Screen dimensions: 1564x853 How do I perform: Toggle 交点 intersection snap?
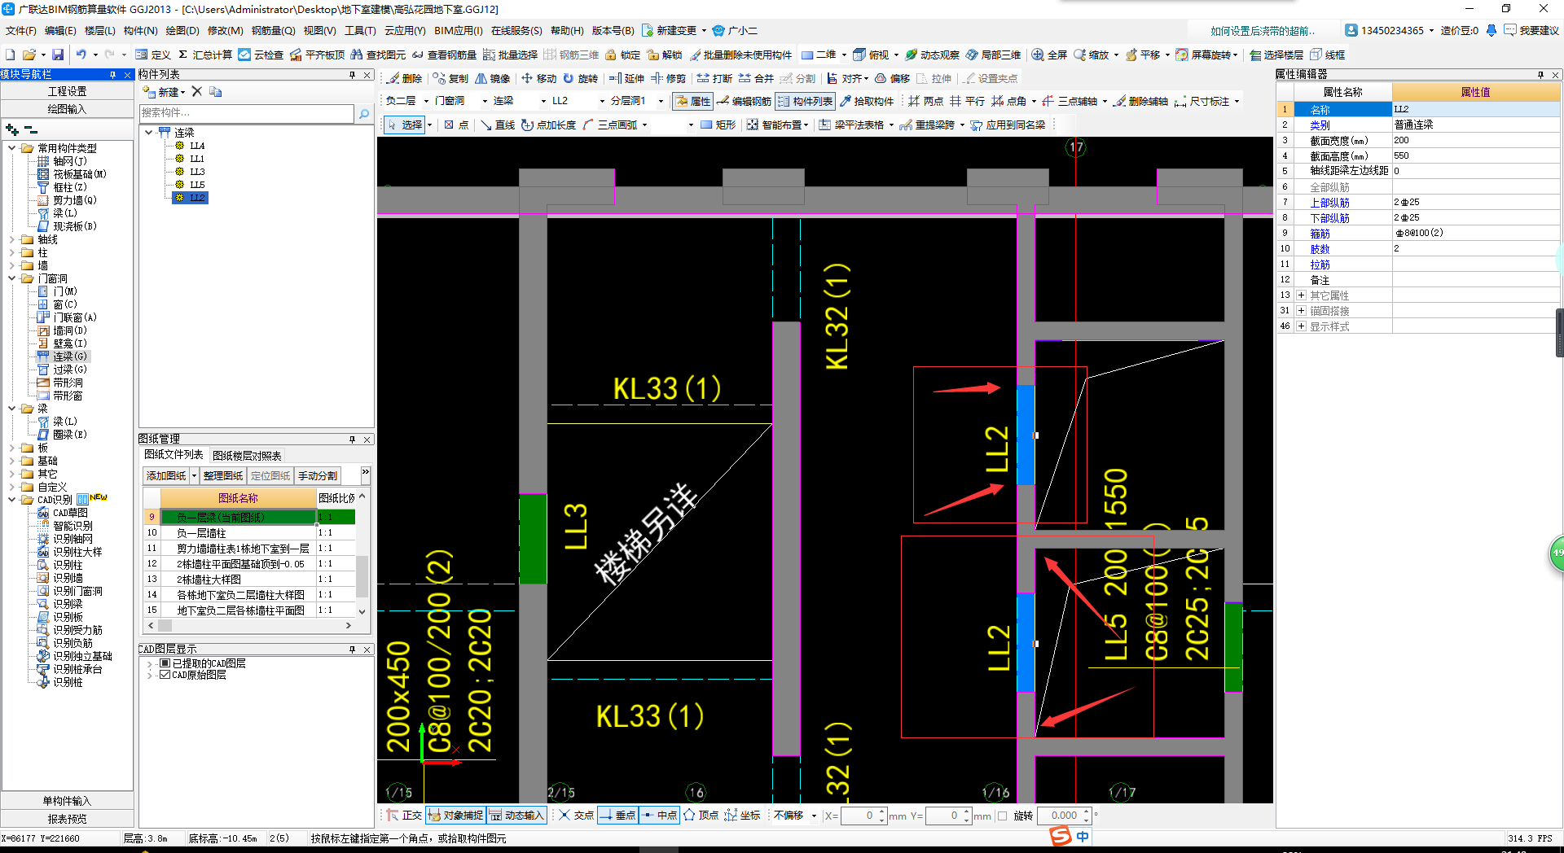(576, 815)
